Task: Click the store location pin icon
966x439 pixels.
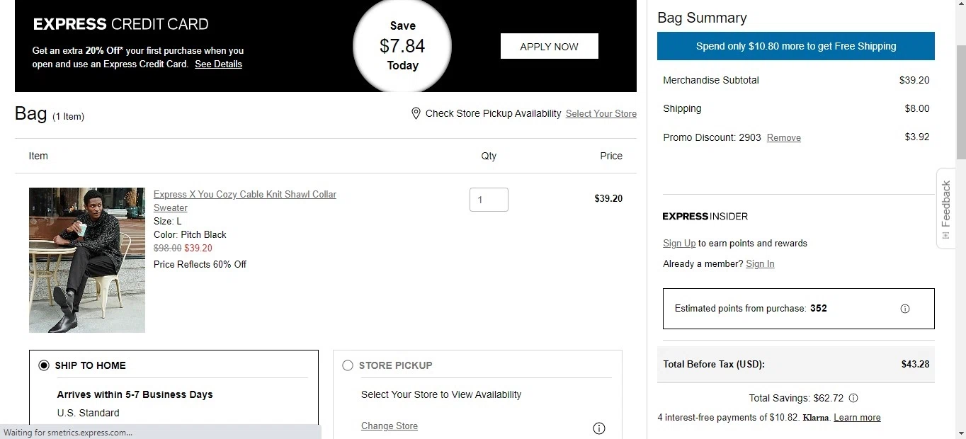Action: coord(416,113)
